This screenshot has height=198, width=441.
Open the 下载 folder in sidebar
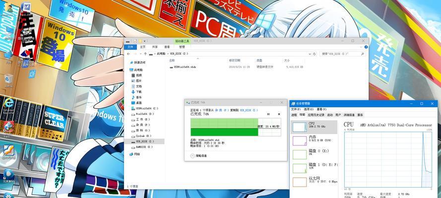137,92
